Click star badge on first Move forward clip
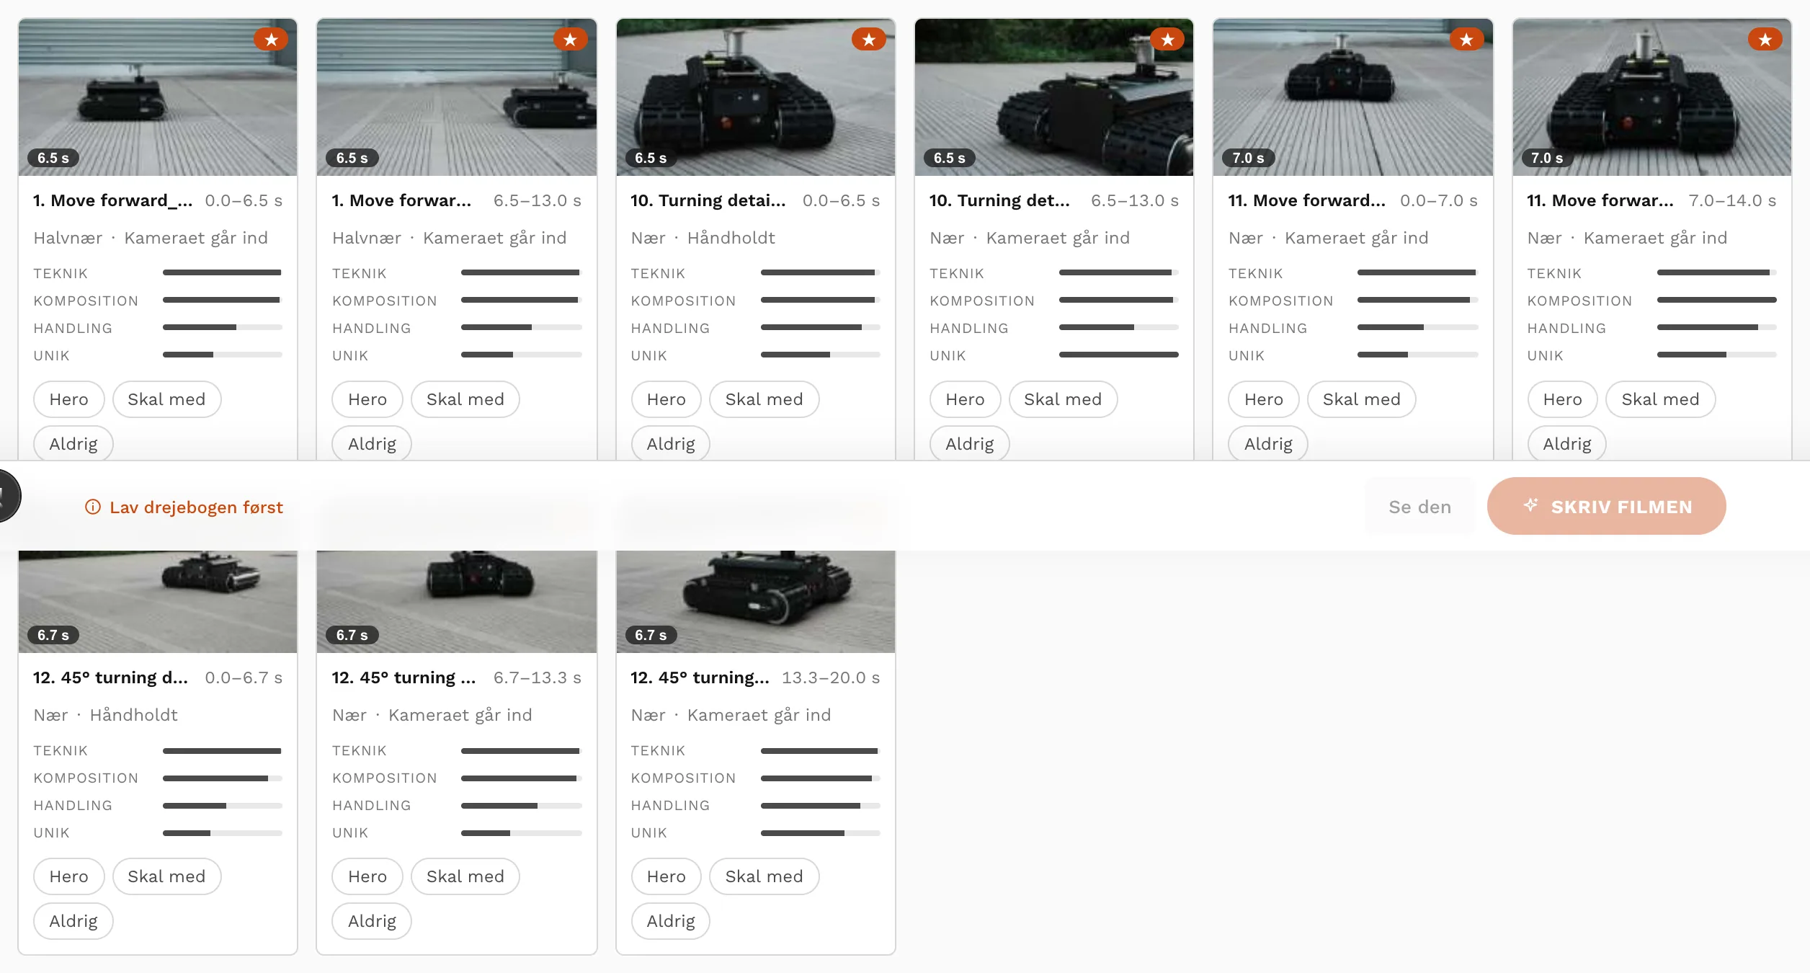The image size is (1810, 973). tap(271, 40)
